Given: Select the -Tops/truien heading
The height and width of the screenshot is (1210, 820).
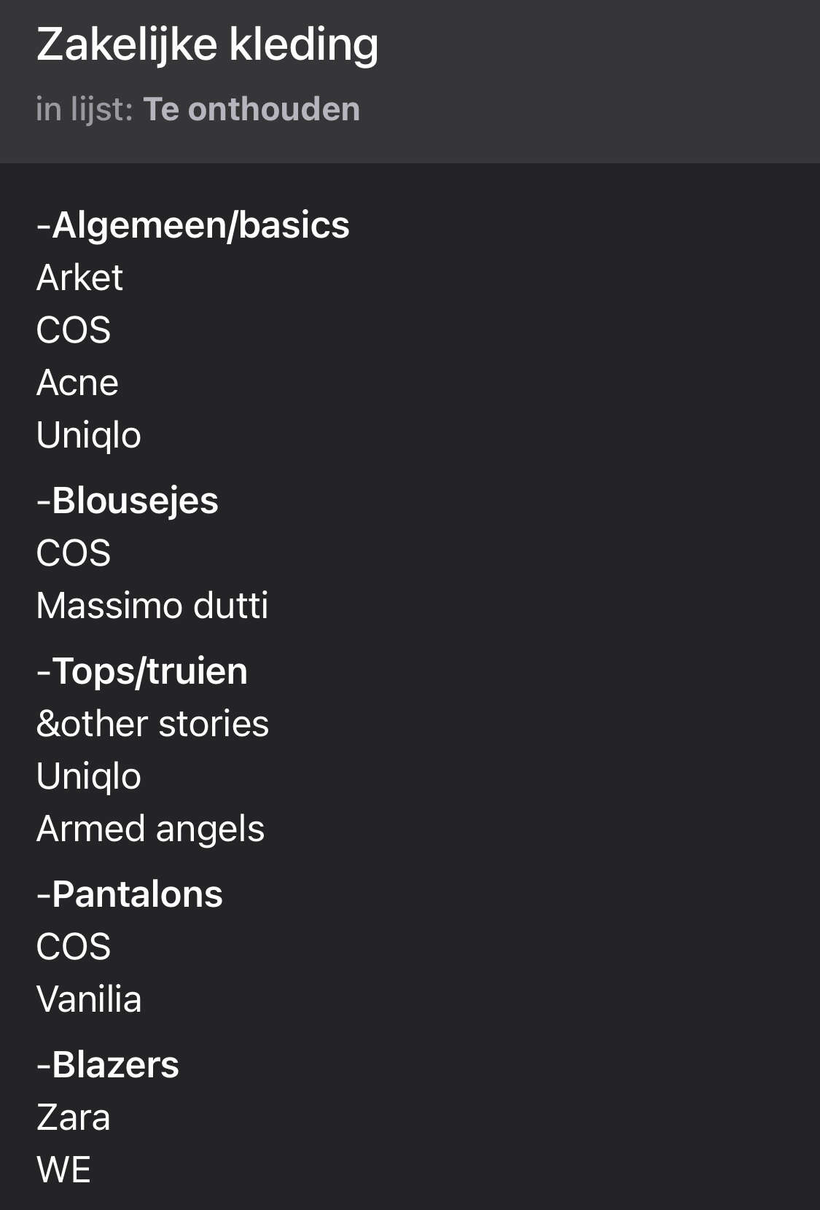Looking at the screenshot, I should coord(142,671).
